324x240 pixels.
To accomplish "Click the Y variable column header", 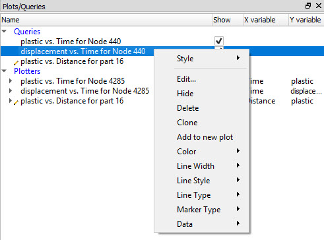I will pyautogui.click(x=306, y=20).
